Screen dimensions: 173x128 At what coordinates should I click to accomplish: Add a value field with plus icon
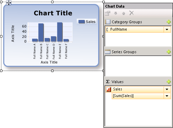click(x=169, y=82)
